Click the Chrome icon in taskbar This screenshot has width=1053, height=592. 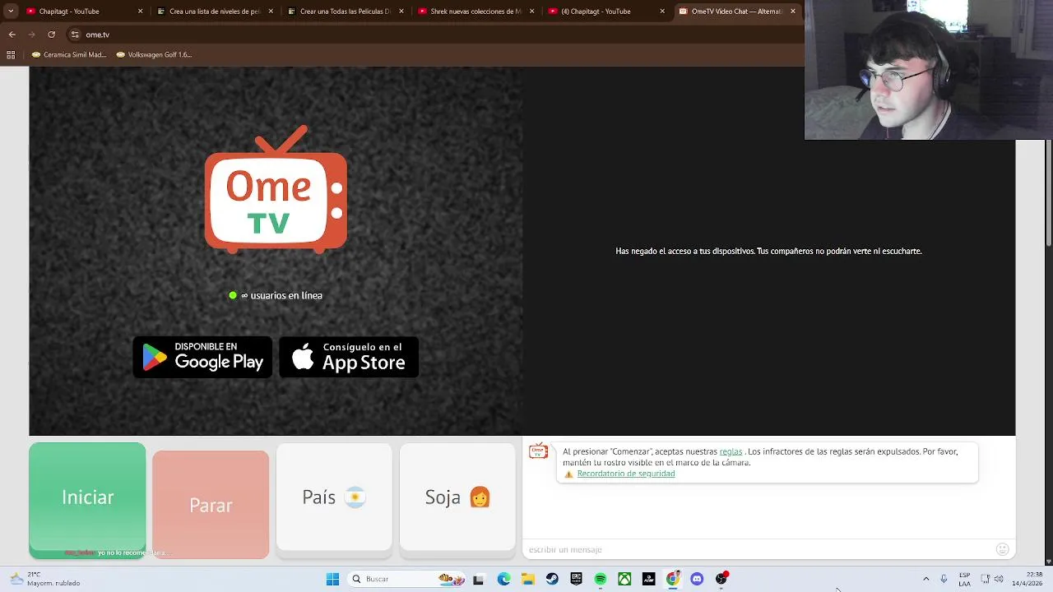[673, 579]
